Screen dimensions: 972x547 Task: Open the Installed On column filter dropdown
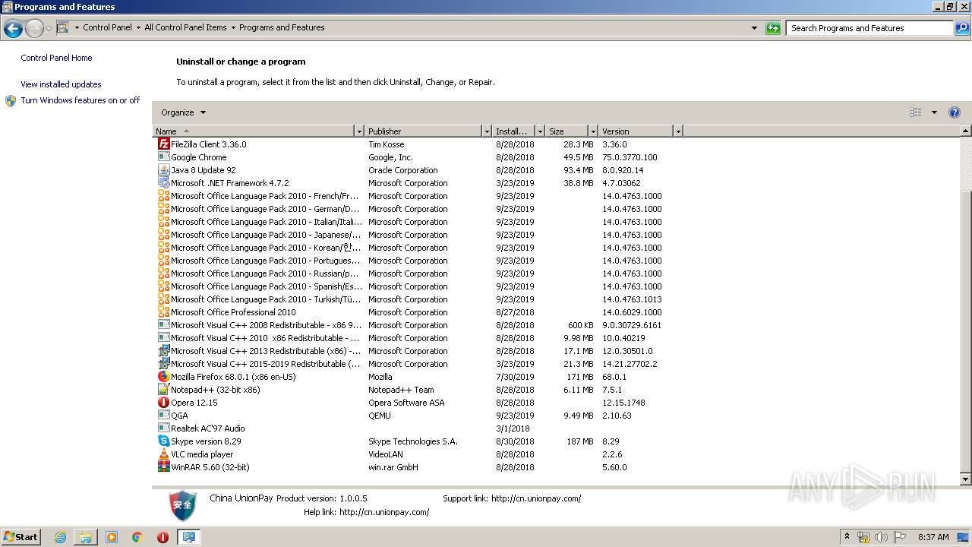[x=540, y=131]
